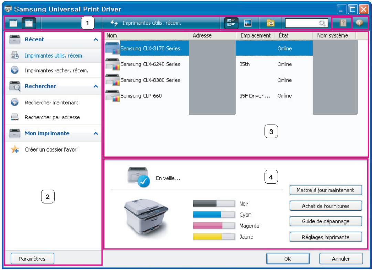Click globe icon beside Rechercher maintenant
The width and height of the screenshot is (372, 271).
(x=14, y=102)
